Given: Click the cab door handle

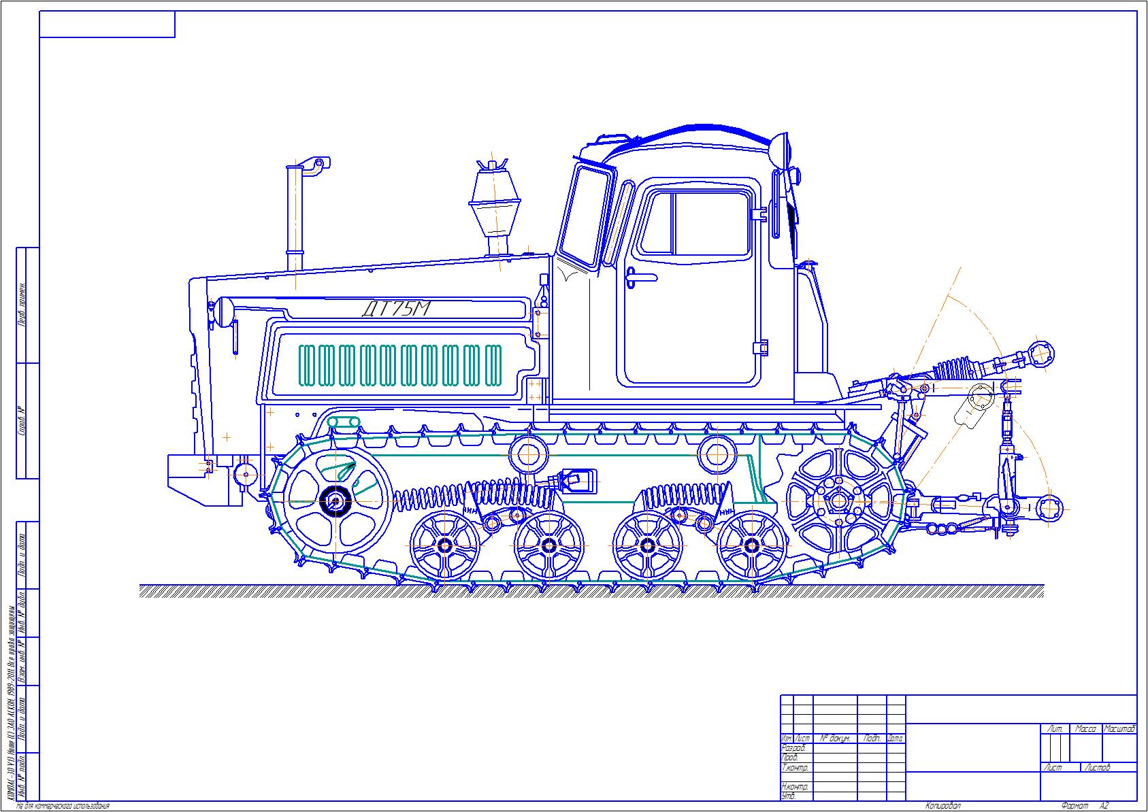Looking at the screenshot, I should click(x=641, y=277).
